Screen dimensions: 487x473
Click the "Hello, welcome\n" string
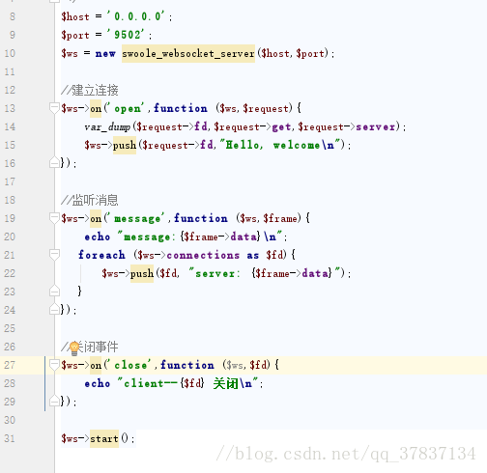(279, 145)
